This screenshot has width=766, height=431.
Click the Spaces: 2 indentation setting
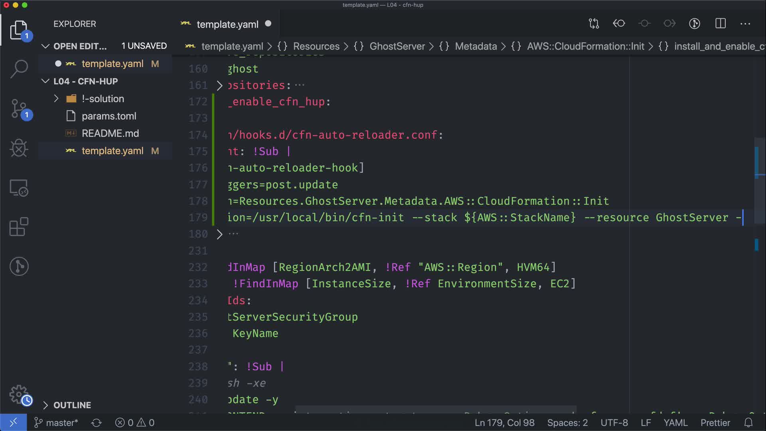pos(567,423)
